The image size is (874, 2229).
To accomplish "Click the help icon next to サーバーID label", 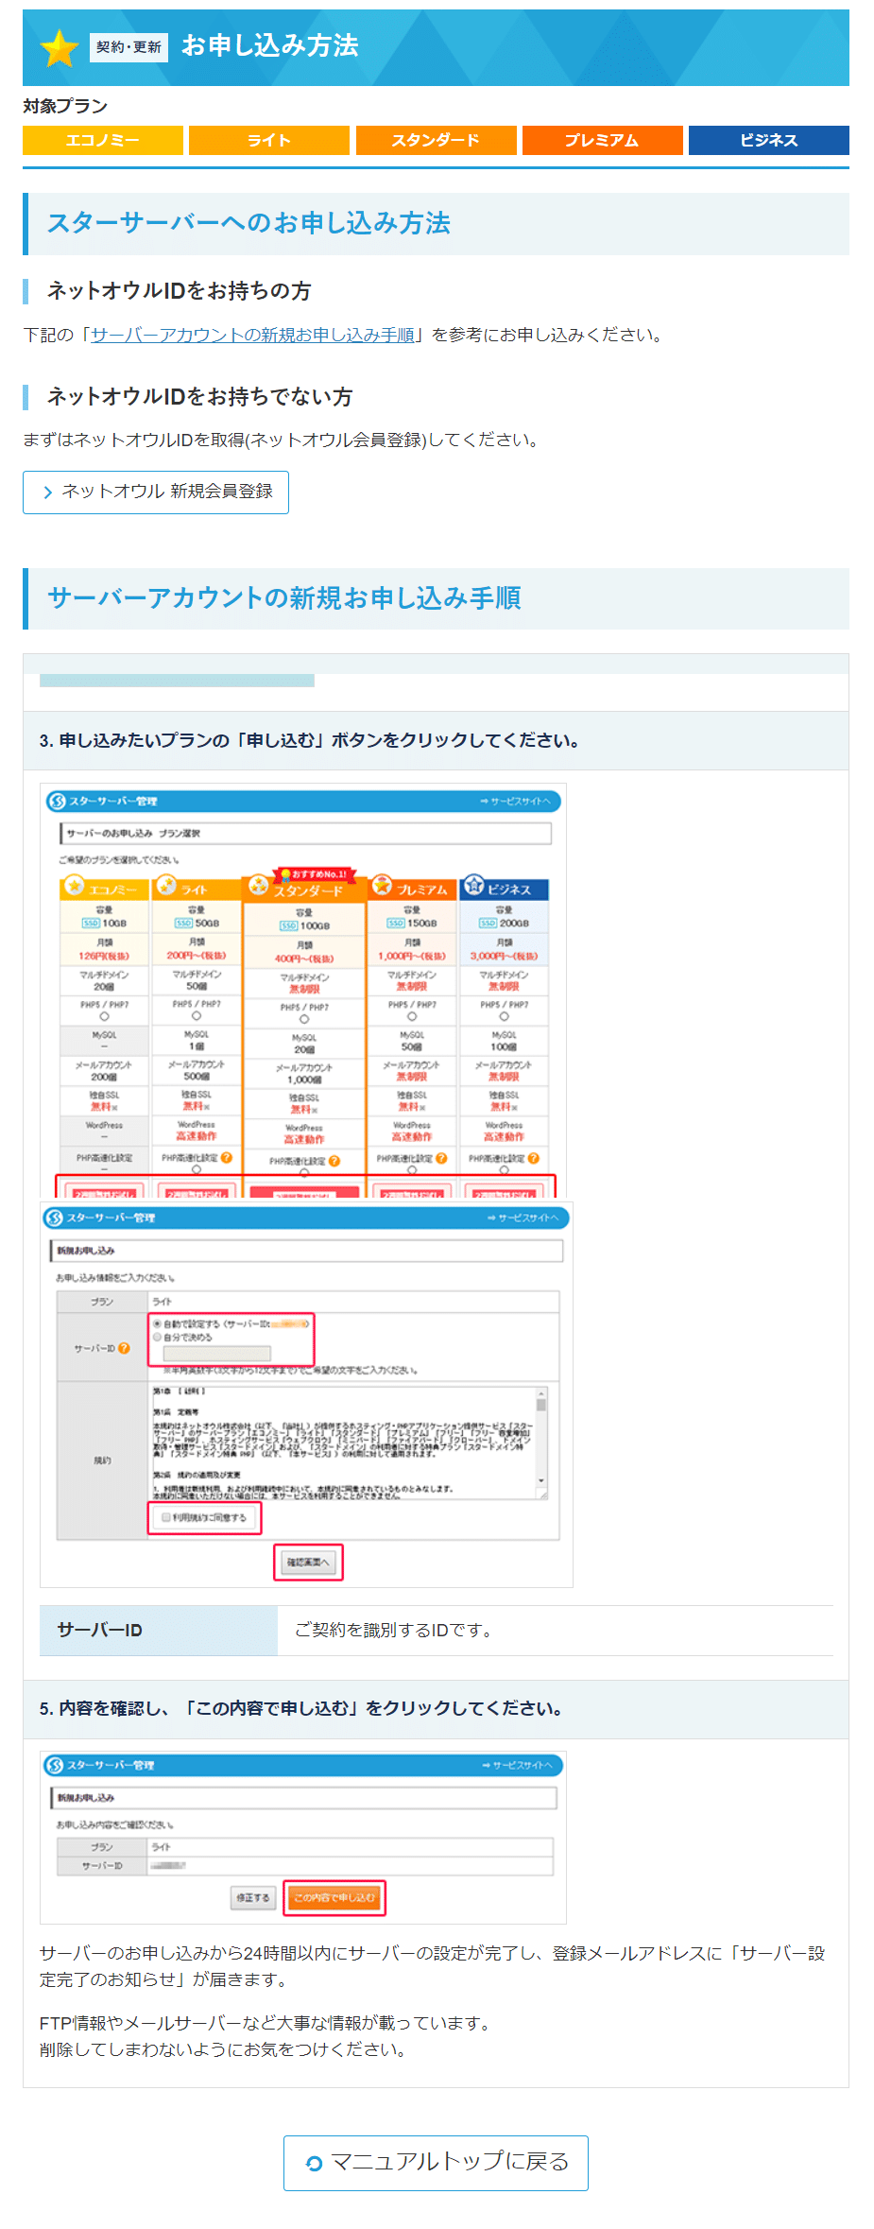I will pos(124,1348).
